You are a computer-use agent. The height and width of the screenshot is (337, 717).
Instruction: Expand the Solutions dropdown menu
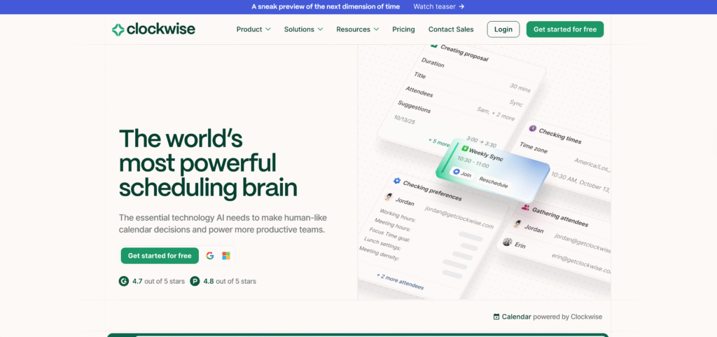coord(303,29)
